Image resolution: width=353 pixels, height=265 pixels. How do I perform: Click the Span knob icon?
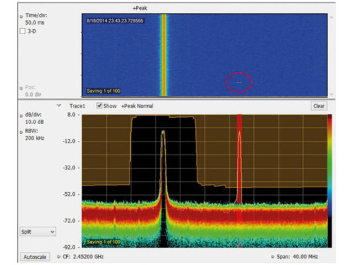click(x=273, y=257)
